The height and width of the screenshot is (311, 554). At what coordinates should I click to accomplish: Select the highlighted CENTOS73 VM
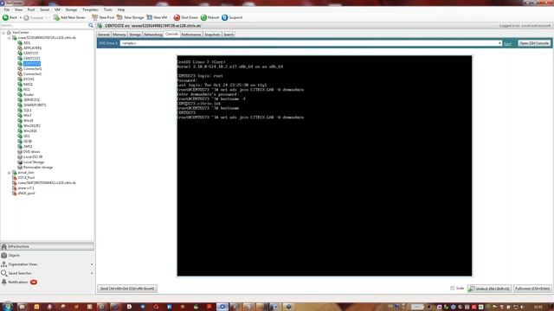pyautogui.click(x=32, y=63)
